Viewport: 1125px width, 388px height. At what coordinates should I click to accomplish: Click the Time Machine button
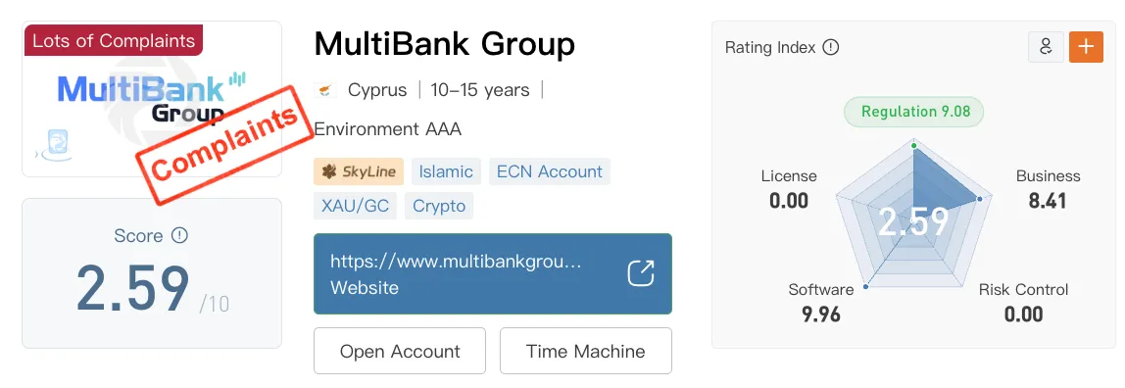point(585,351)
